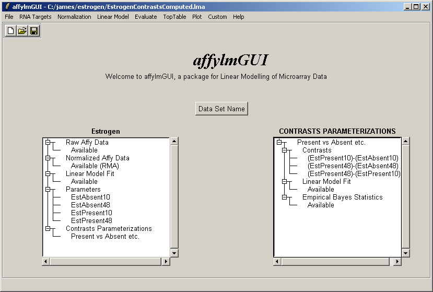This screenshot has height=292, width=433.
Task: Collapse the Parameters tree node
Action: (48, 189)
